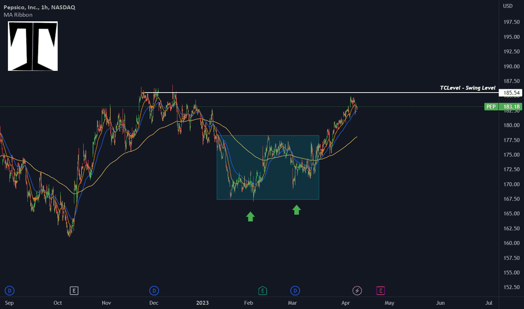The height and width of the screenshot is (309, 524).
Task: Click the 165.00 price axis label
Action: pos(512,213)
